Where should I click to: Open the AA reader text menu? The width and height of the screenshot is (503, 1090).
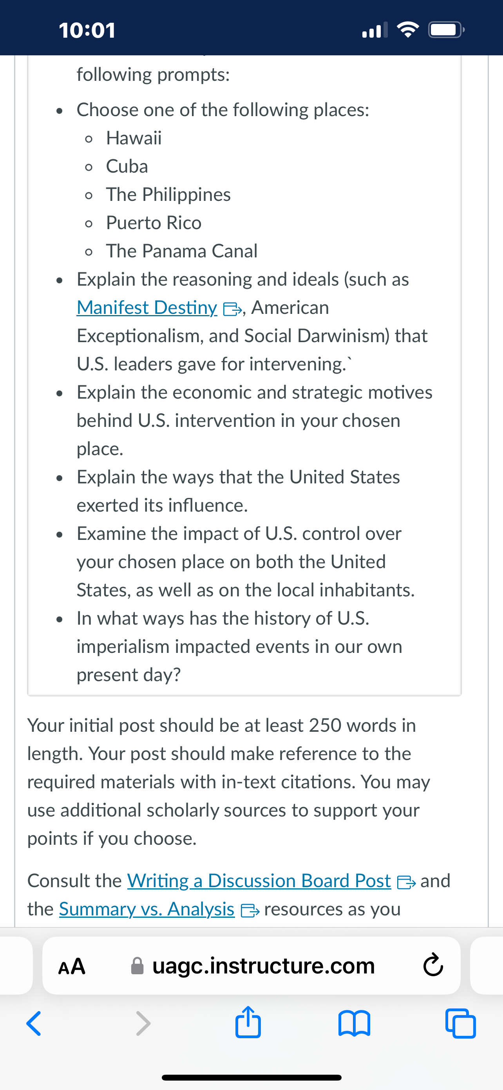[72, 966]
